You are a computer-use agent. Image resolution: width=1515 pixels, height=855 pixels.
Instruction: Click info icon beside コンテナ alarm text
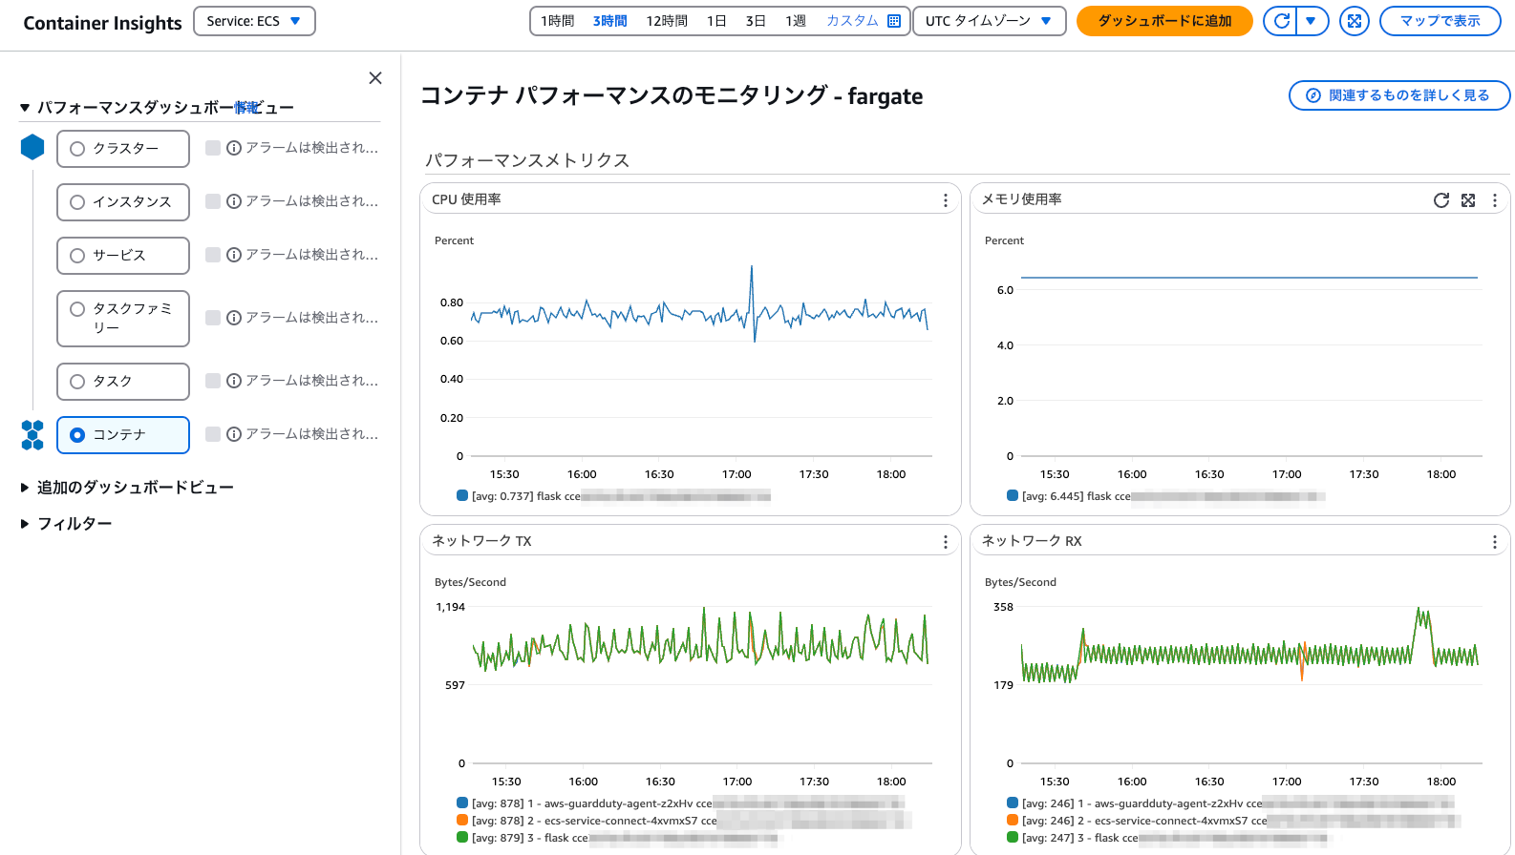point(234,434)
